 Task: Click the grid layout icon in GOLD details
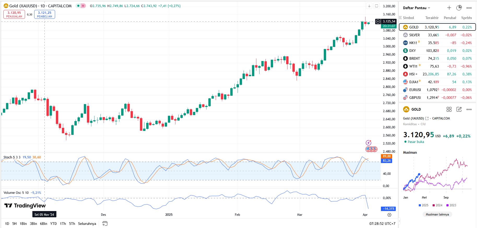coord(449,109)
